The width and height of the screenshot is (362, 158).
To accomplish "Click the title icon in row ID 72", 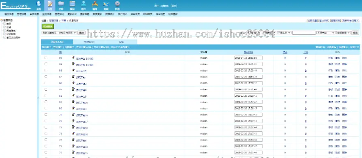I will click(x=73, y=140).
